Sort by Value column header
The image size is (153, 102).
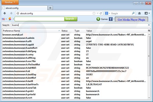pyautogui.click(x=117, y=31)
